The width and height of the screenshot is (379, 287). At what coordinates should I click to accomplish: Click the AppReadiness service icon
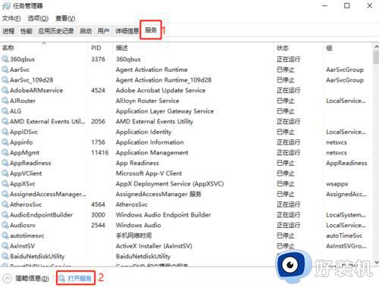5,163
